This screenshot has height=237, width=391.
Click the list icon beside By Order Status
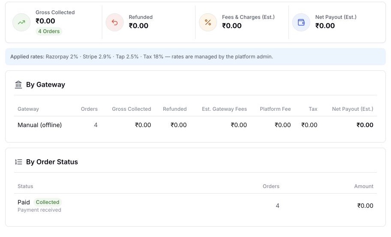click(x=18, y=162)
